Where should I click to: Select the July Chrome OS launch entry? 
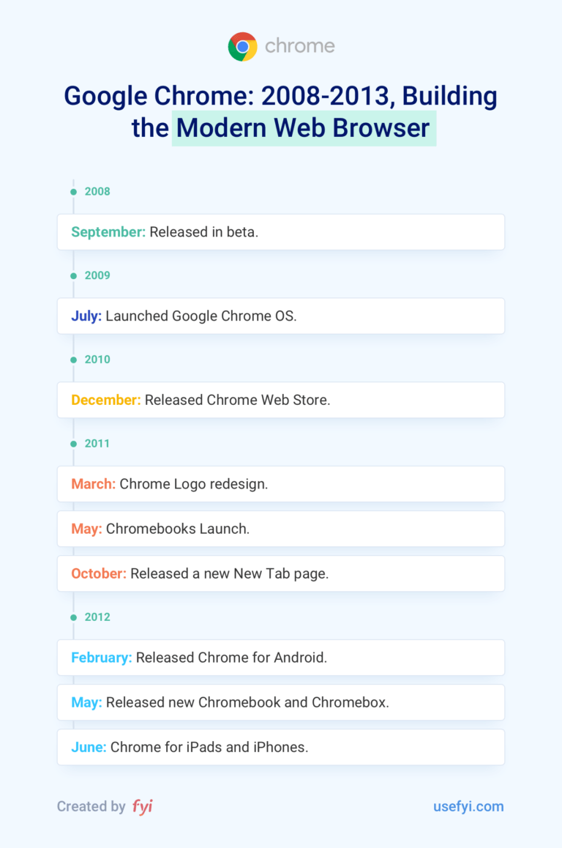coord(281,316)
